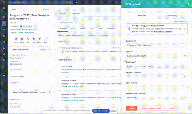Select the Create new option
The image size is (192, 114).
[x=141, y=16]
